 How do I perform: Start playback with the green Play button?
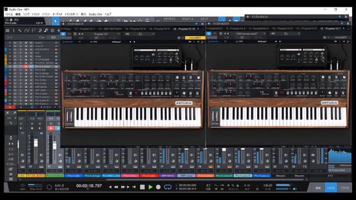tap(150, 187)
